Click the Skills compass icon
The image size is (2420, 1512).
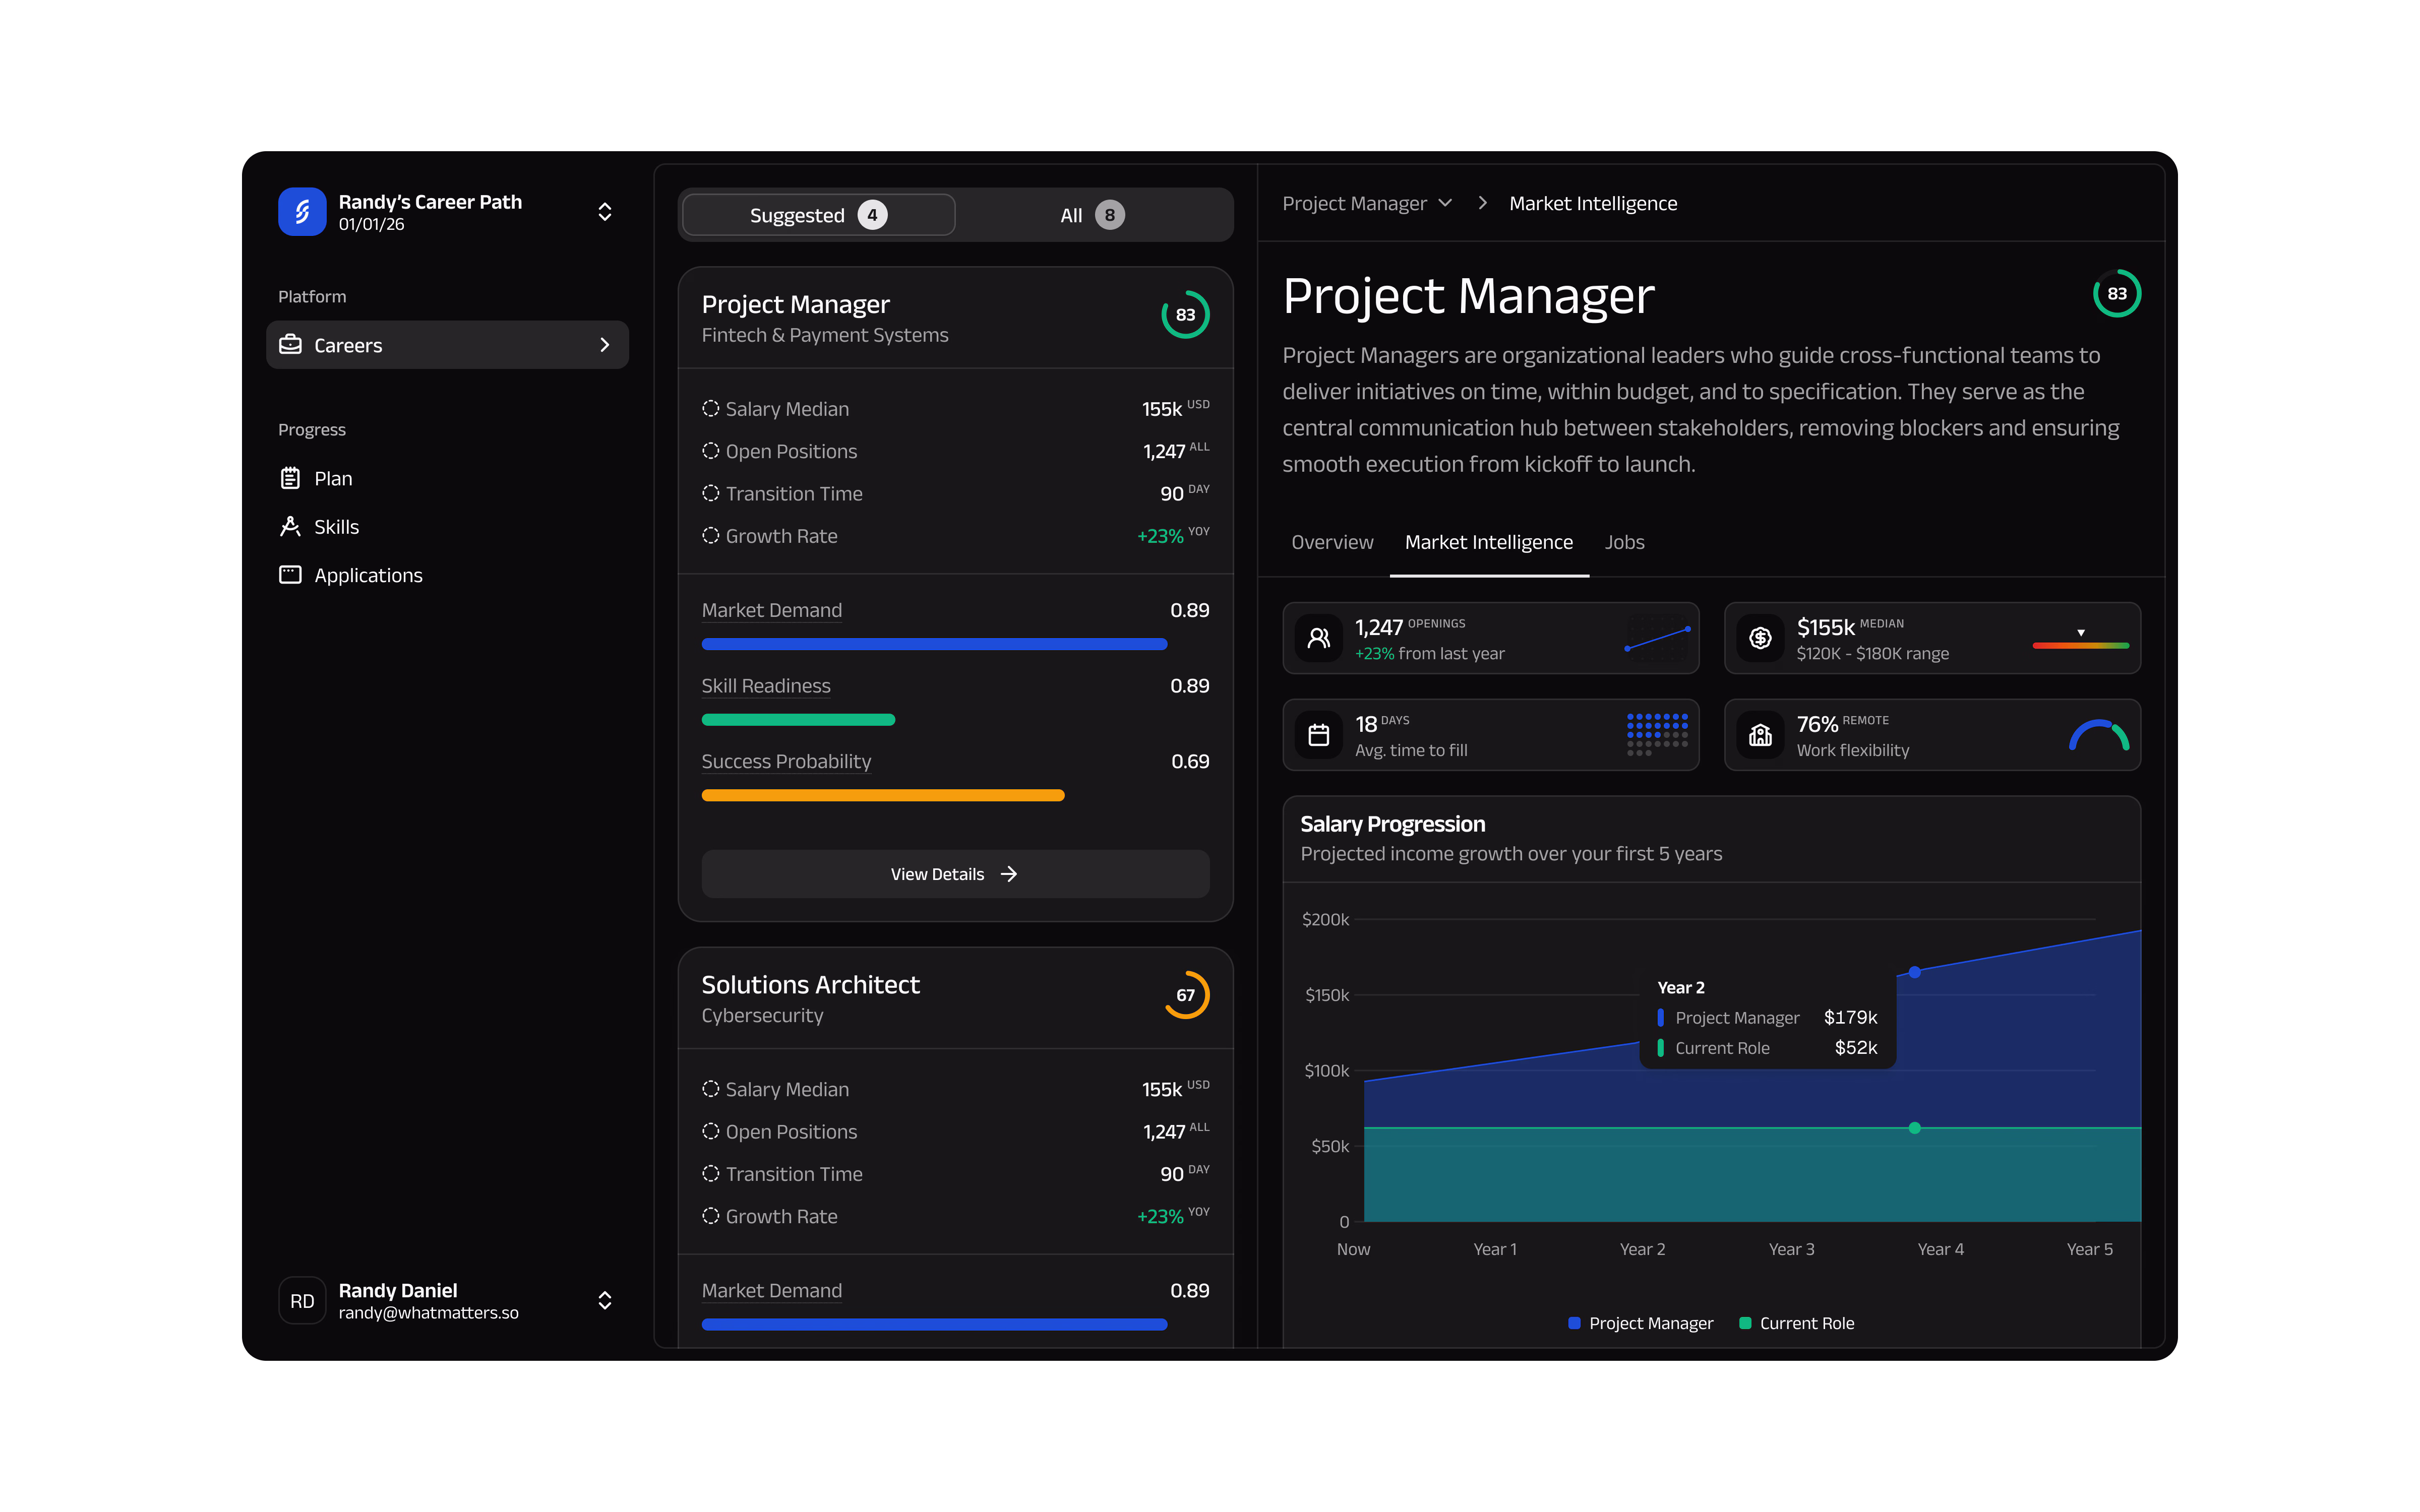point(290,527)
